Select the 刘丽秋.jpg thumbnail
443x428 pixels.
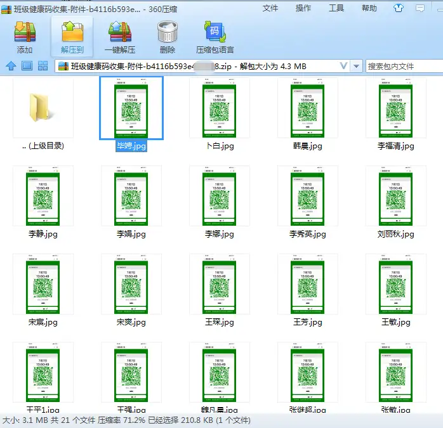[395, 196]
